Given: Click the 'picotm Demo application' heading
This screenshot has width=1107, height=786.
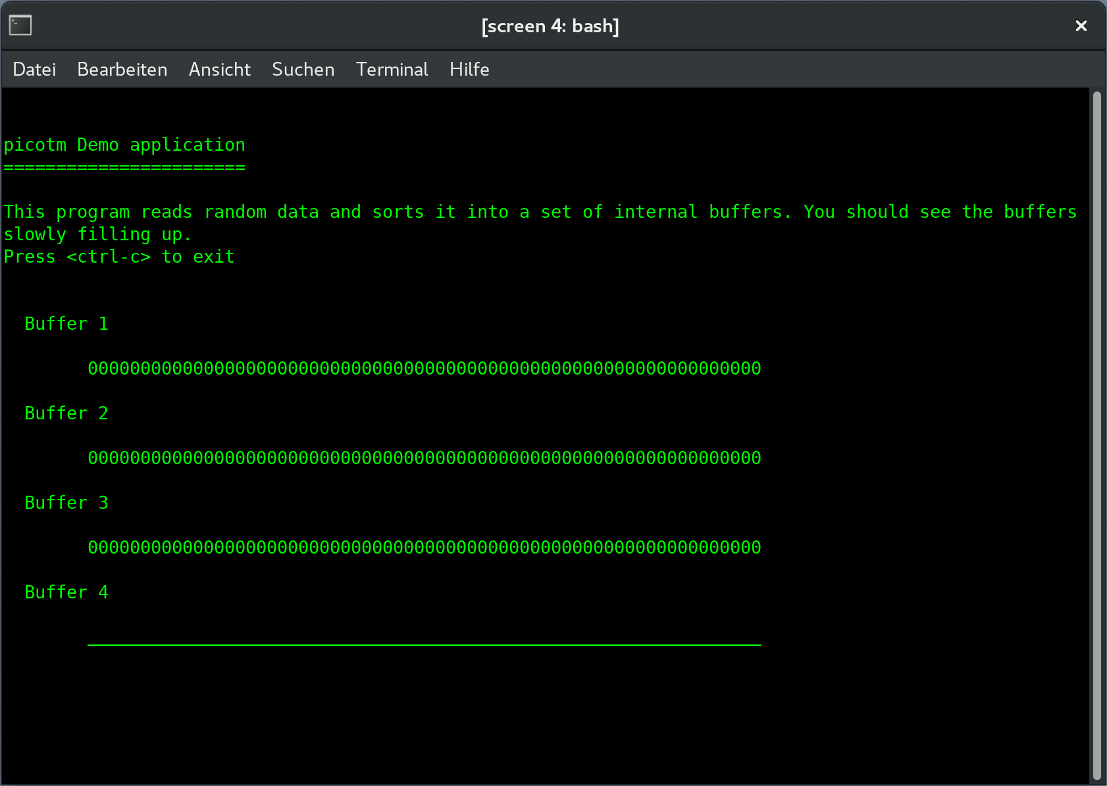Looking at the screenshot, I should pos(124,145).
